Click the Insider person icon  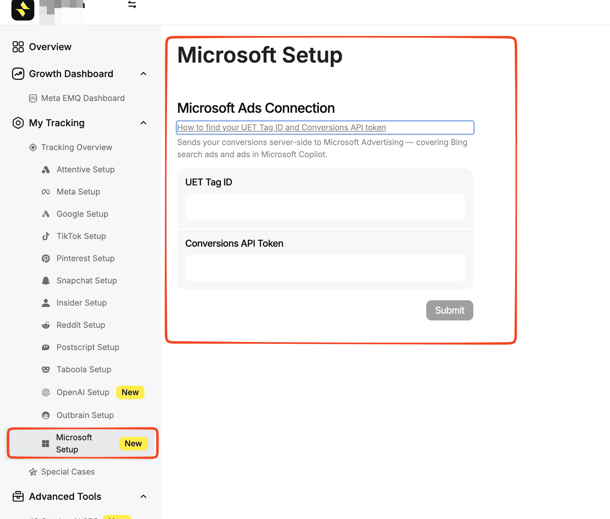pyautogui.click(x=46, y=303)
